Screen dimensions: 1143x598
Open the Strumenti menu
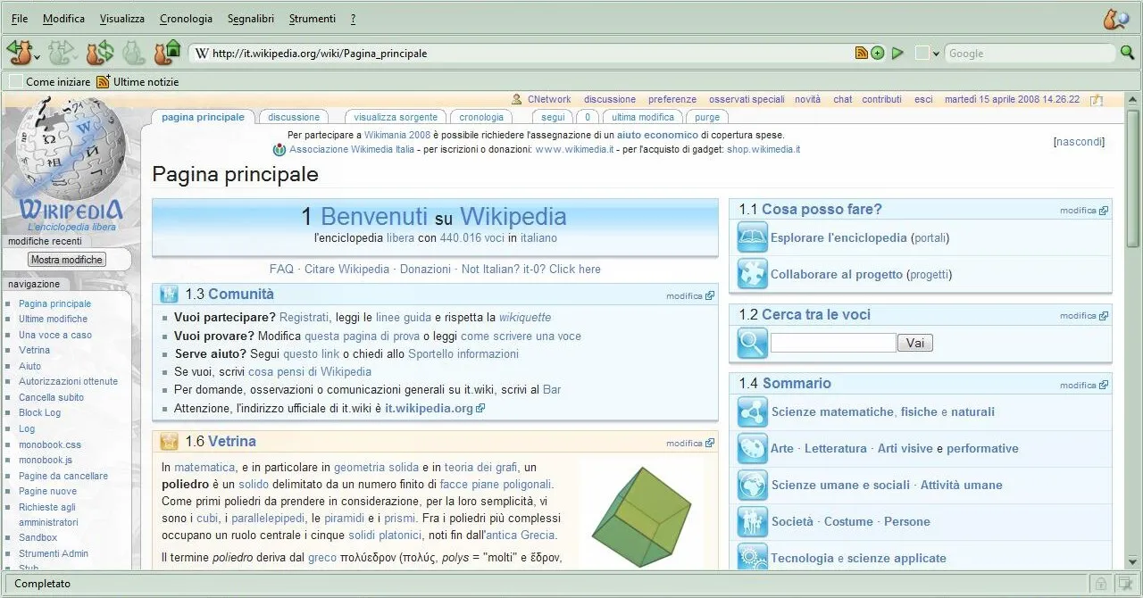313,18
